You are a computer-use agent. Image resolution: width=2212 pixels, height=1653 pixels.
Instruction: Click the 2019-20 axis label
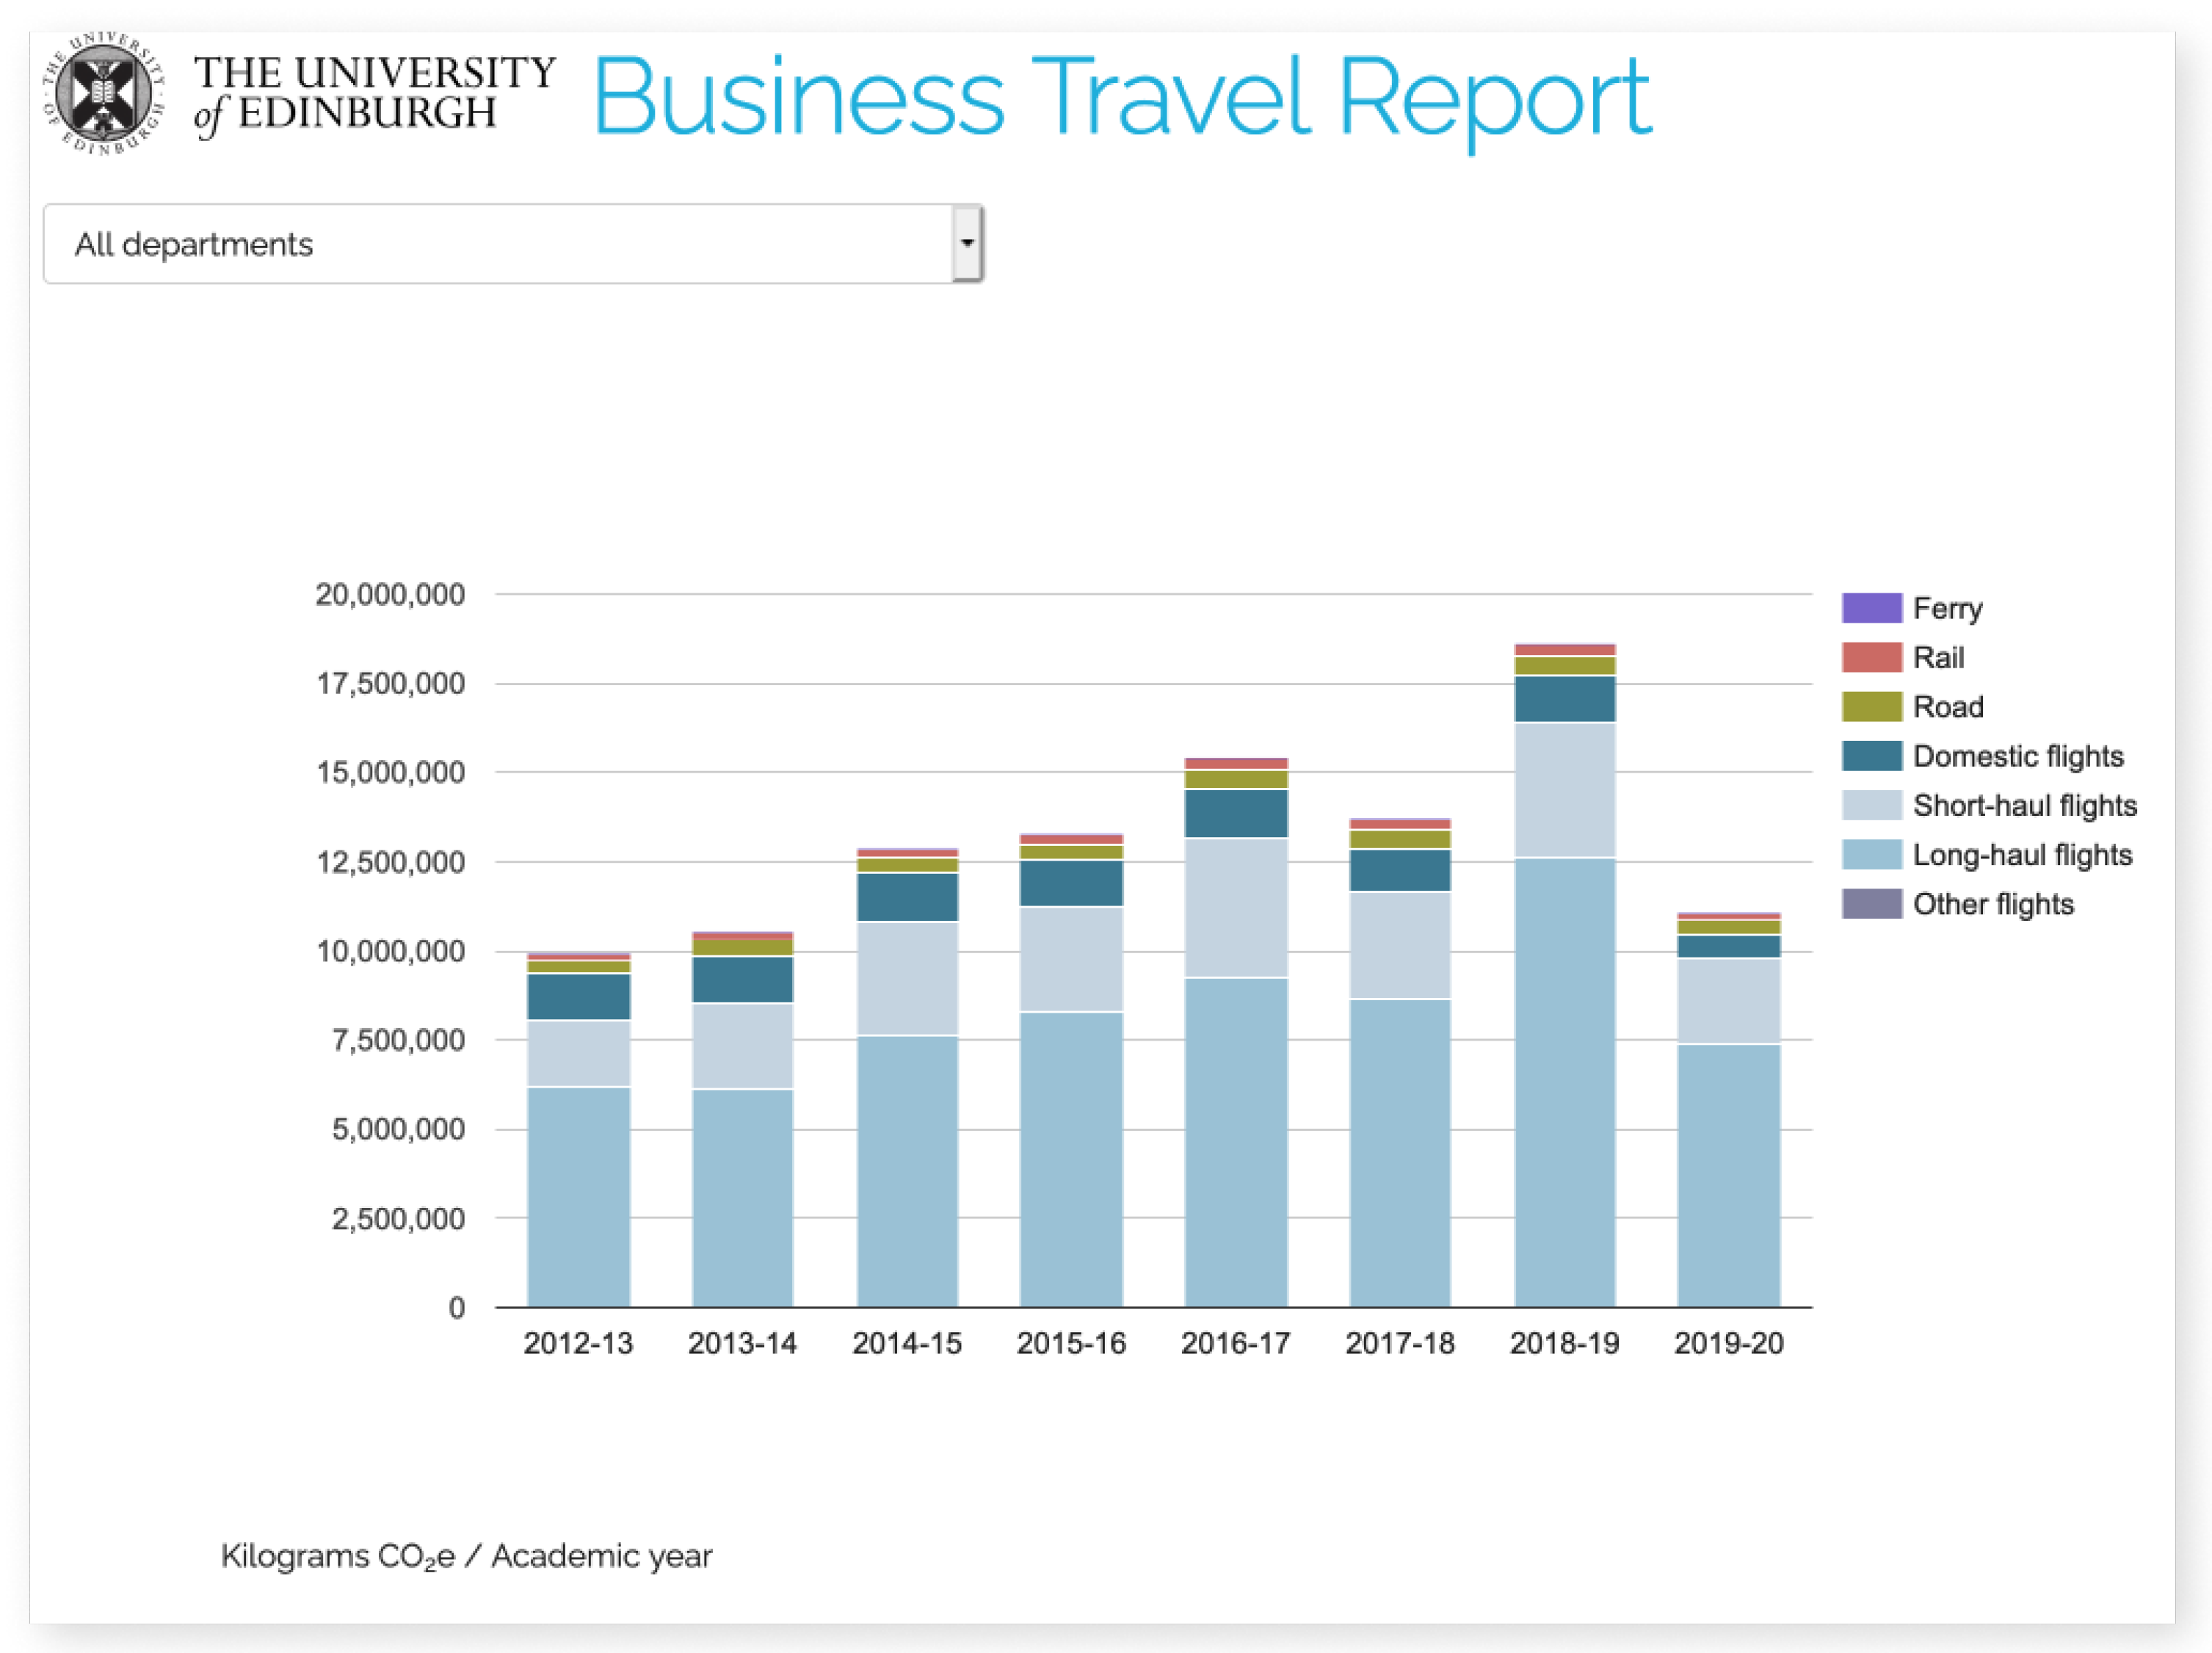tap(1728, 1343)
